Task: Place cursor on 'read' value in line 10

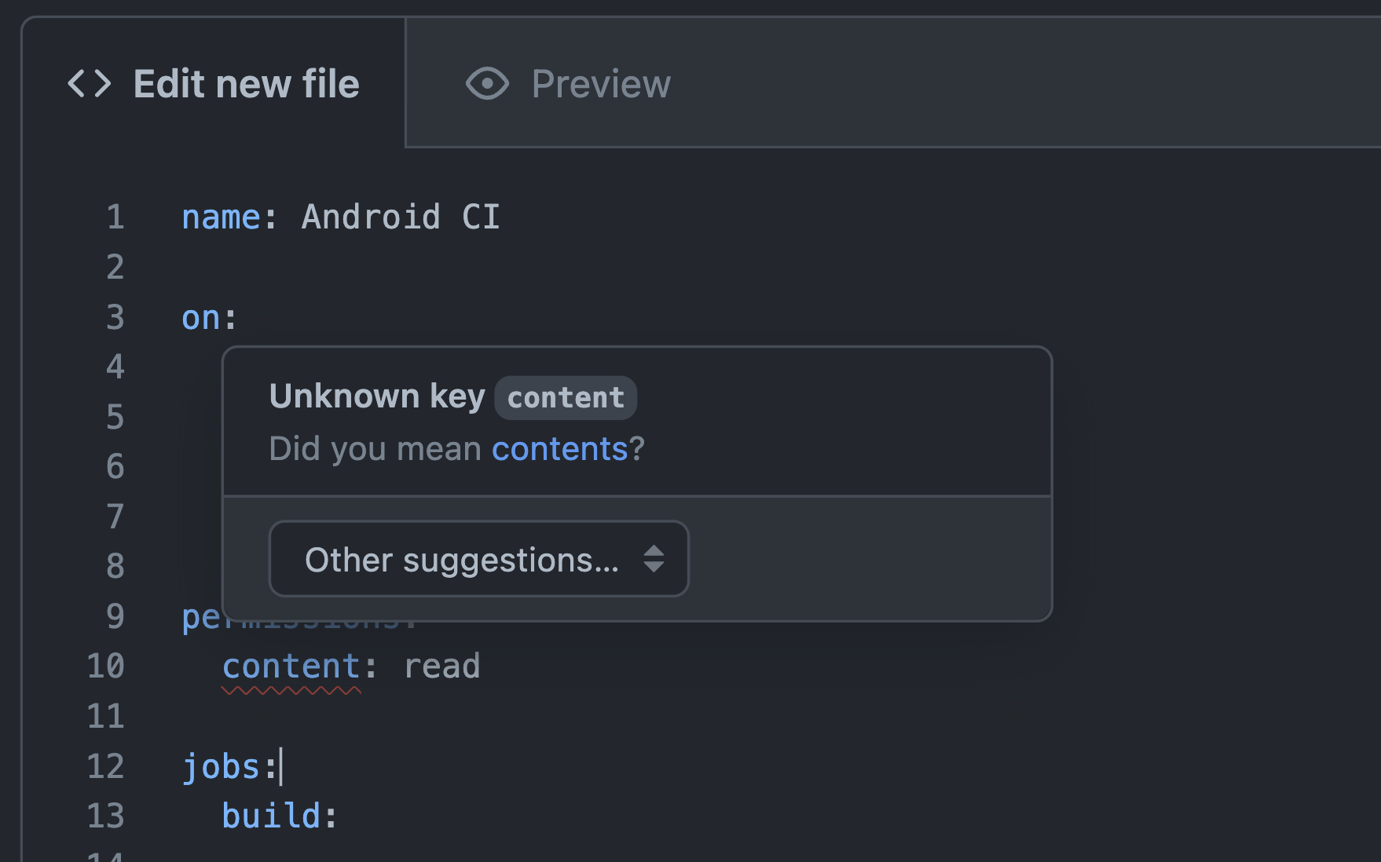Action: 441,667
